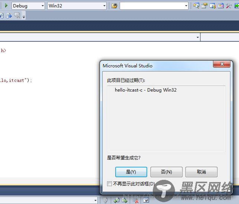Open Solution Explorer from the toolbar
Viewport: 239px width, 204px height.
coord(196,6)
